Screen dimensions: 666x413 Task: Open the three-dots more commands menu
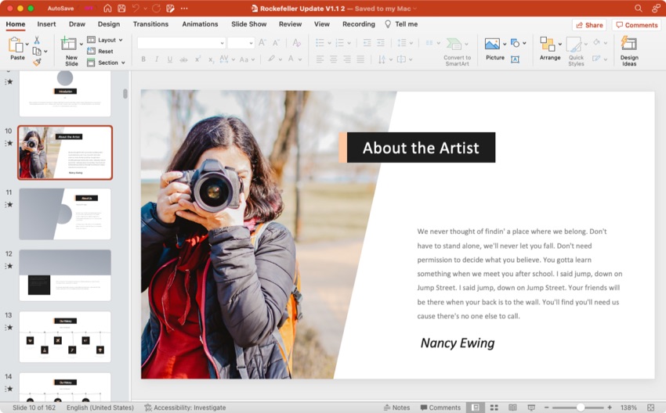(184, 8)
